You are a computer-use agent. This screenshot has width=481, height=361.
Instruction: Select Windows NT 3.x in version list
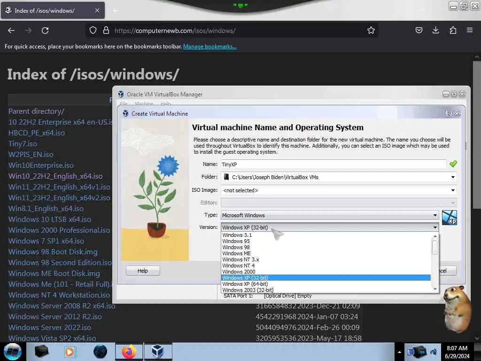tap(326, 259)
